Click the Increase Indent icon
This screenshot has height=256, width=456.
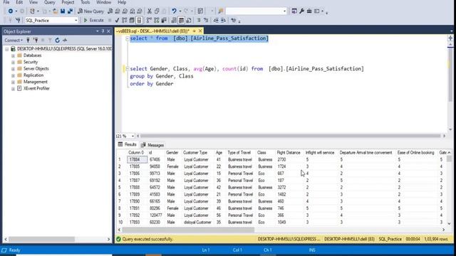coord(223,21)
